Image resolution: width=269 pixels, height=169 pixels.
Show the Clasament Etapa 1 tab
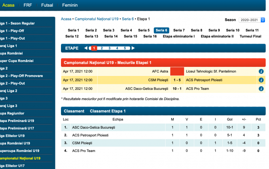108,111
